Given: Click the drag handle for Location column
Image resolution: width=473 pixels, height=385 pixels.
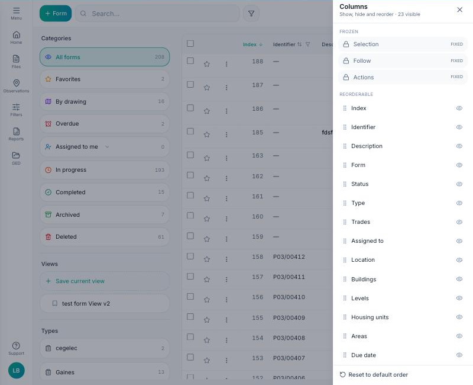Looking at the screenshot, I should tap(345, 260).
